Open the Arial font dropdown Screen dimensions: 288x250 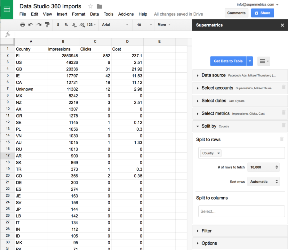pos(115,25)
